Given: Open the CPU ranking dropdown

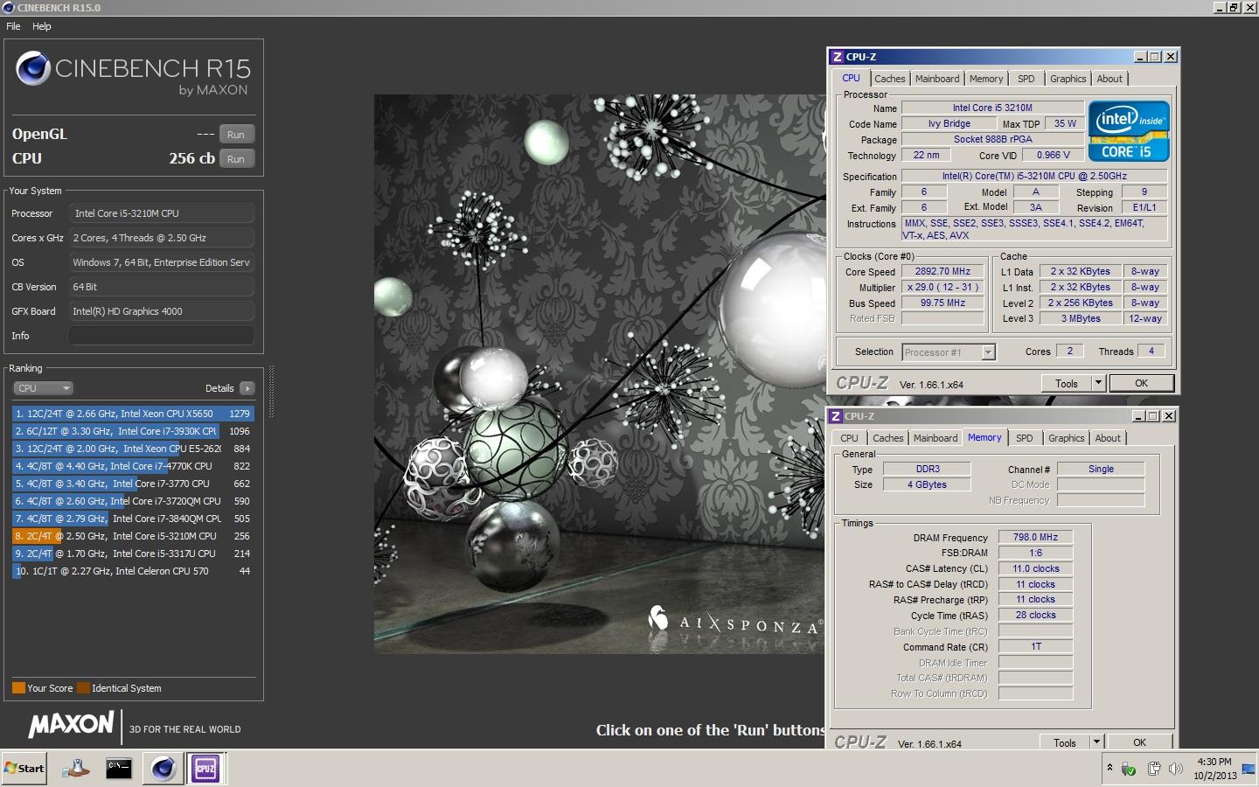Looking at the screenshot, I should (x=43, y=388).
